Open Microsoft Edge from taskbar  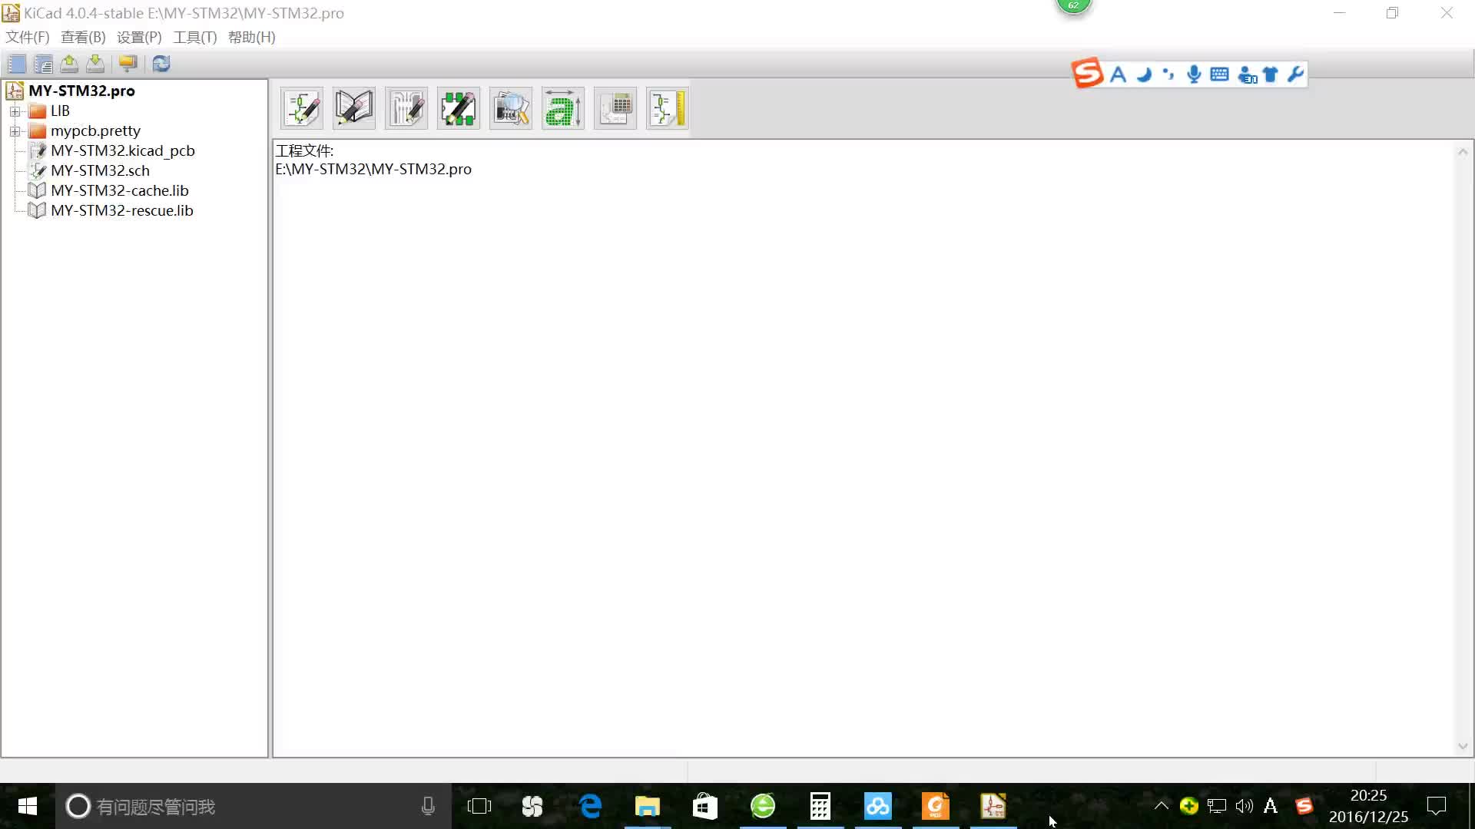click(x=590, y=806)
